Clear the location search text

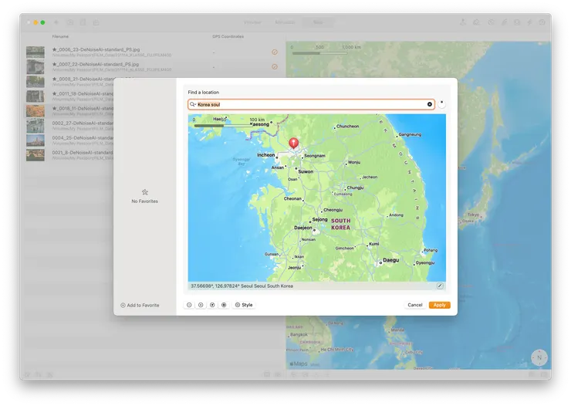point(430,104)
